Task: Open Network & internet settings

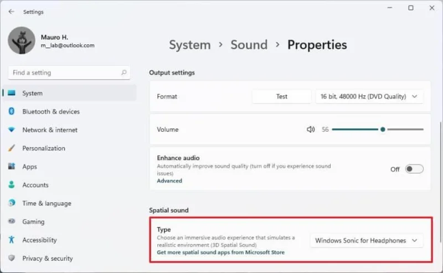Action: click(69, 130)
